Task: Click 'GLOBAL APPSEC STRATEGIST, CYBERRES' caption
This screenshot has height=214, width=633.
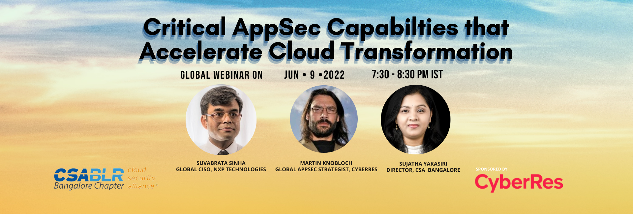Action: click(326, 169)
